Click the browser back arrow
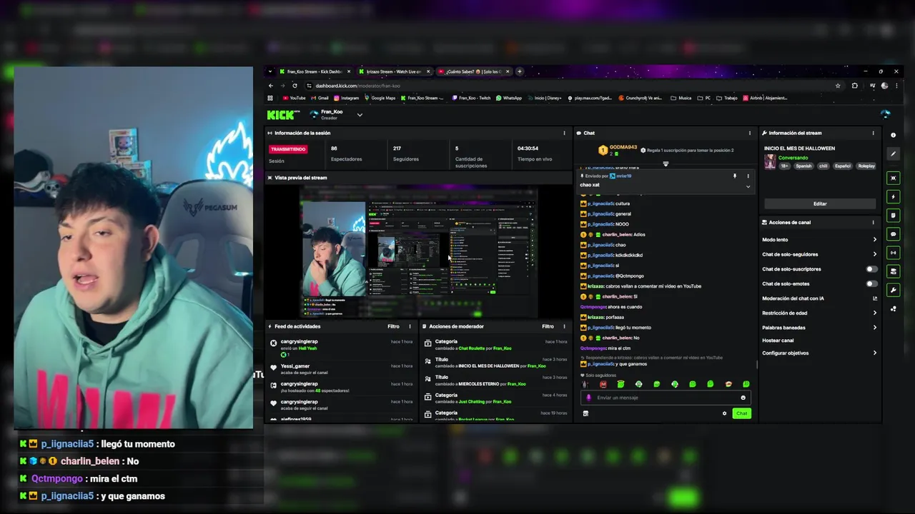 point(271,86)
